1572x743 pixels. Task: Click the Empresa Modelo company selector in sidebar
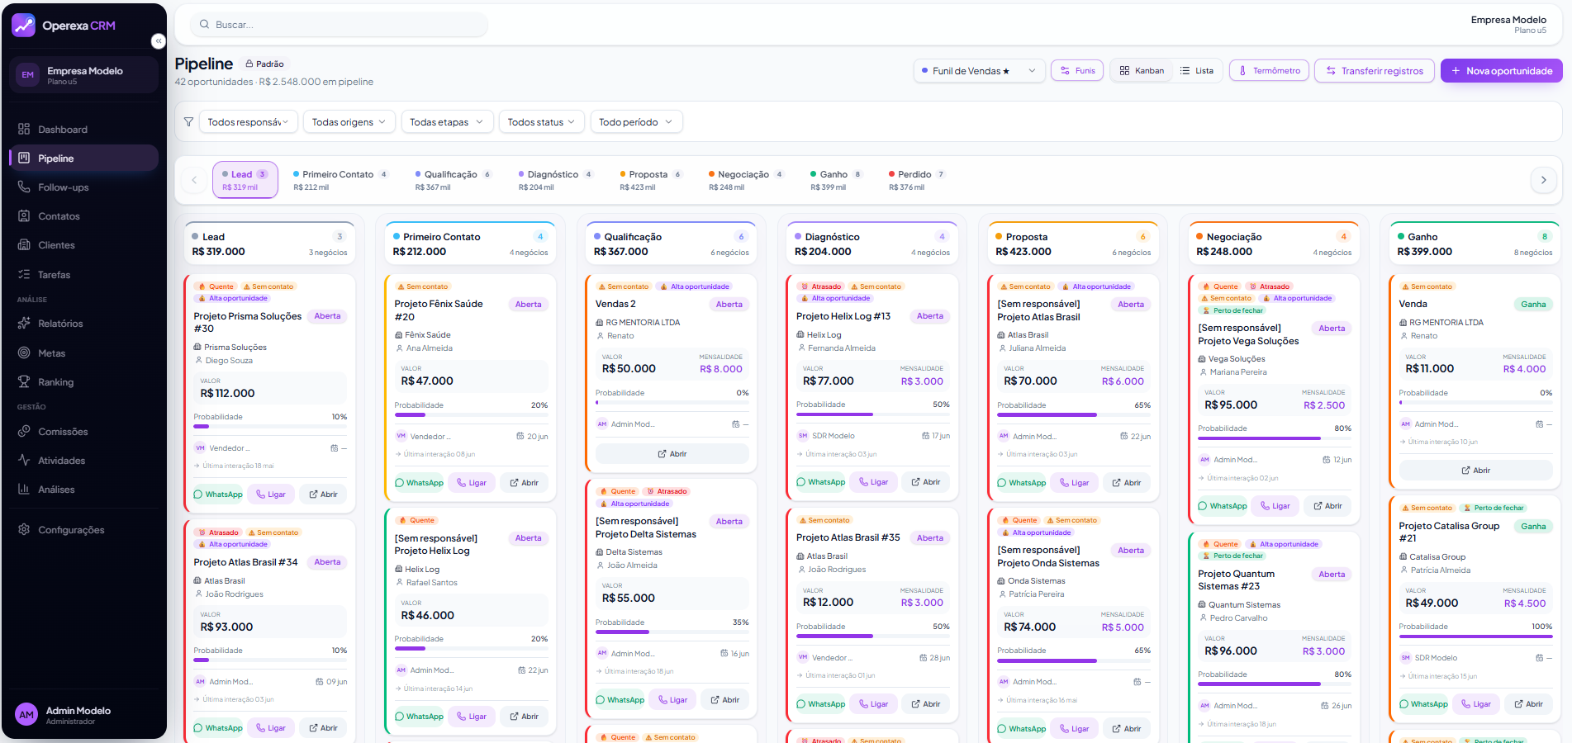pos(83,75)
